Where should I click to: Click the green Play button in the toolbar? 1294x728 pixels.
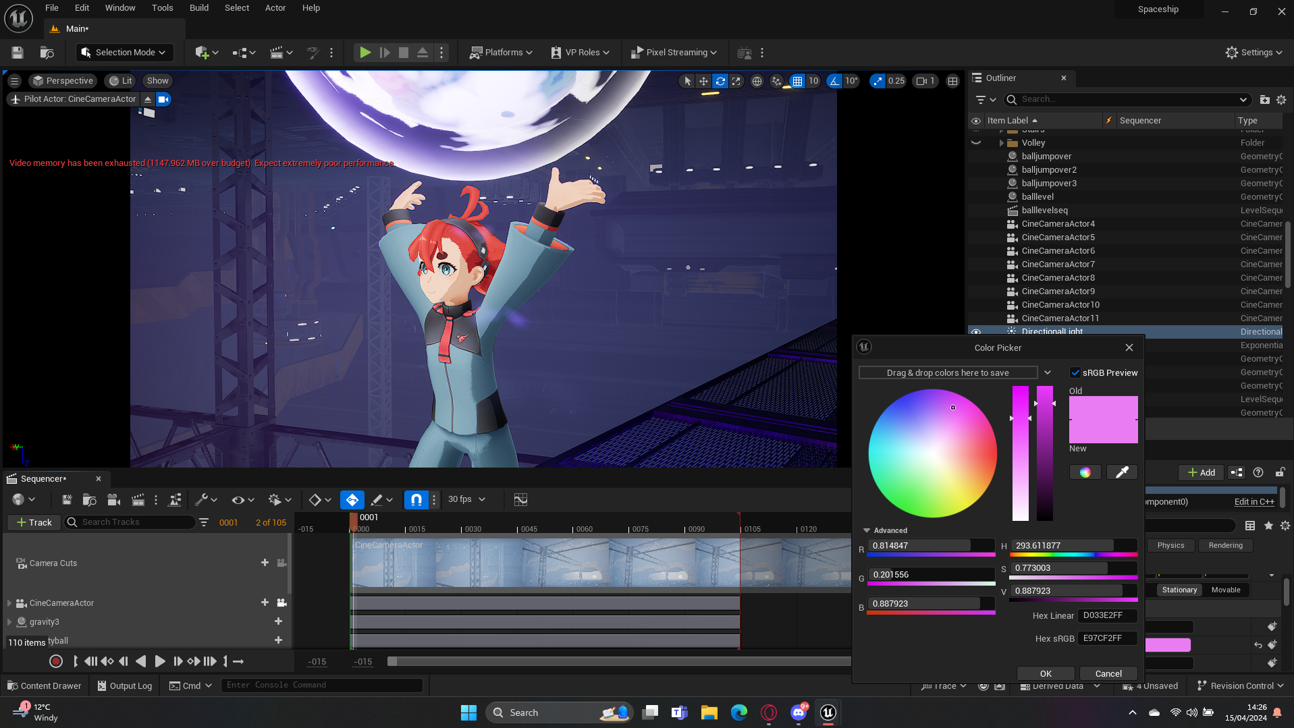365,53
